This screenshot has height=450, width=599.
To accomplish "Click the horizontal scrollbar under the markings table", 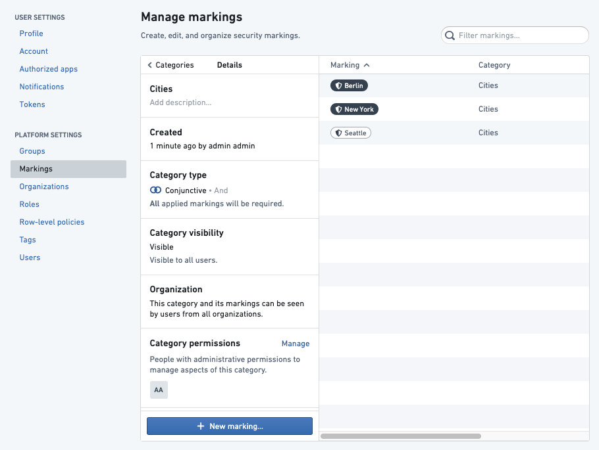I will (x=401, y=436).
